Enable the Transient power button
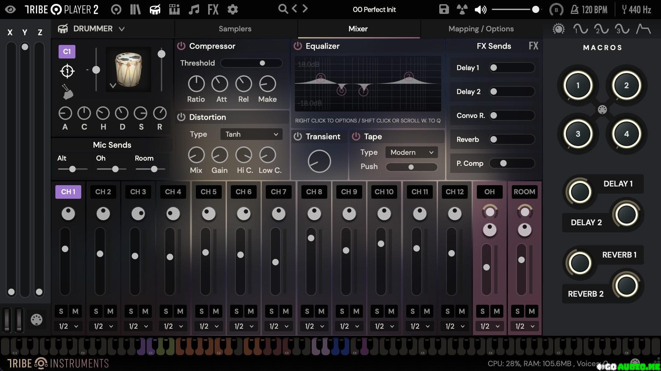The width and height of the screenshot is (661, 371). pyautogui.click(x=297, y=136)
